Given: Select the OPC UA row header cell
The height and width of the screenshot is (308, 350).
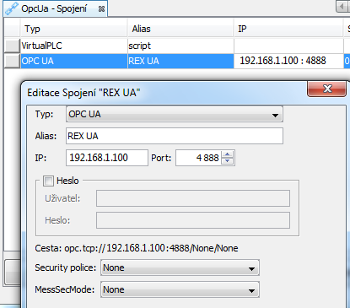Looking at the screenshot, I should click(x=12, y=61).
